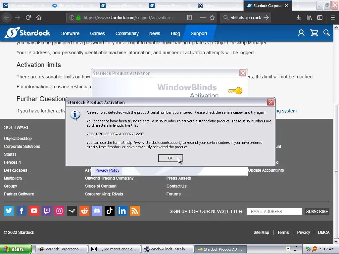
Task: Close the front Stardock Product Activation error dialog
Action: [270, 102]
